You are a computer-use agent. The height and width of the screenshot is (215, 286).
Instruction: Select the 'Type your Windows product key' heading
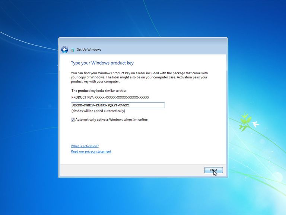coord(102,63)
